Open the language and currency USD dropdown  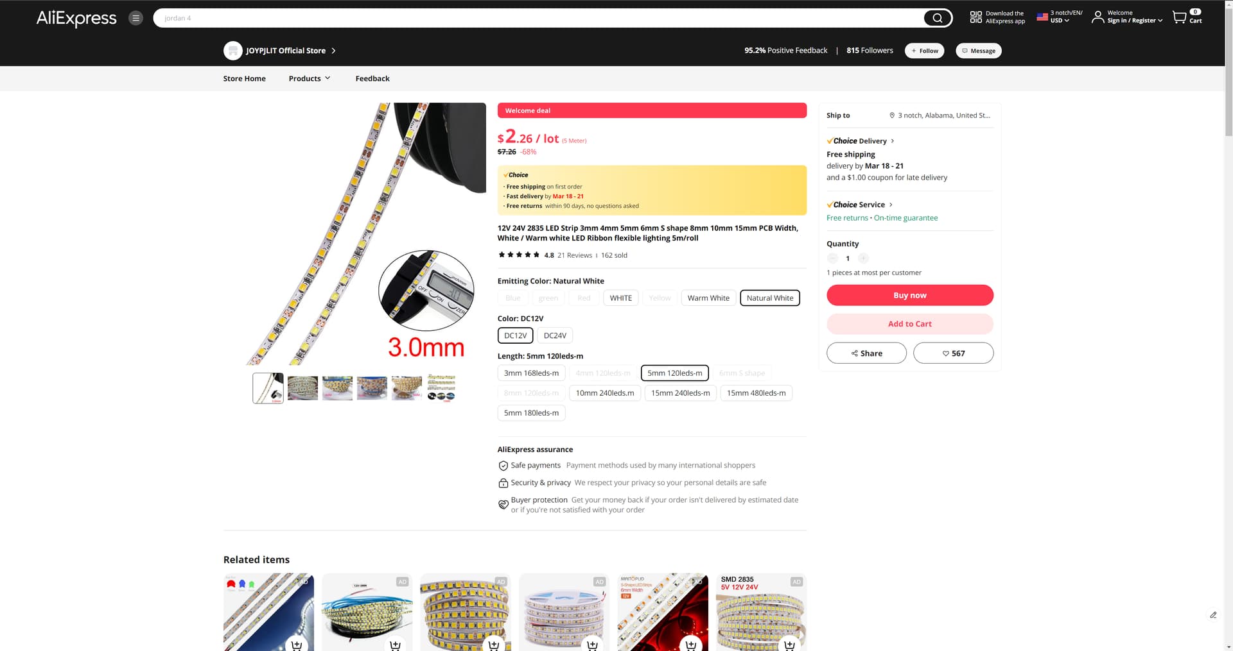[1059, 17]
